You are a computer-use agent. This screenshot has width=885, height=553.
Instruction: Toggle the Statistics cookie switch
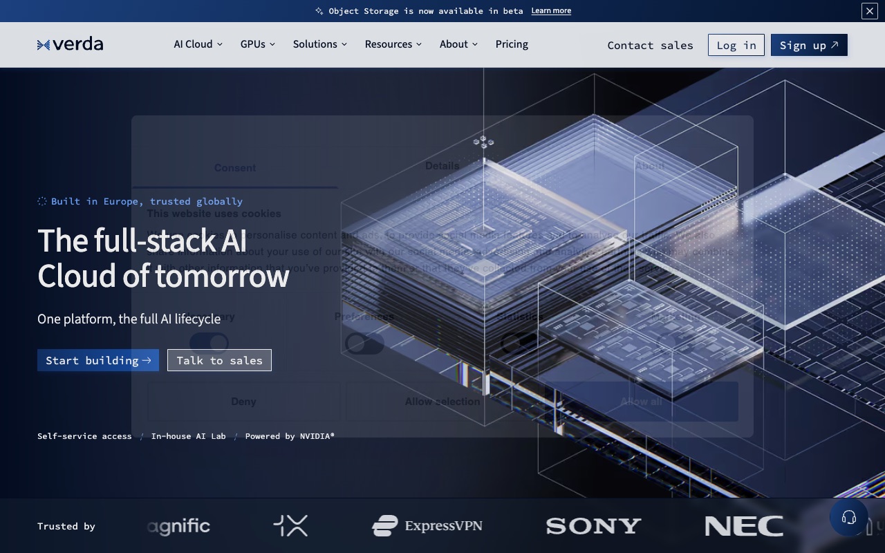[x=520, y=344]
